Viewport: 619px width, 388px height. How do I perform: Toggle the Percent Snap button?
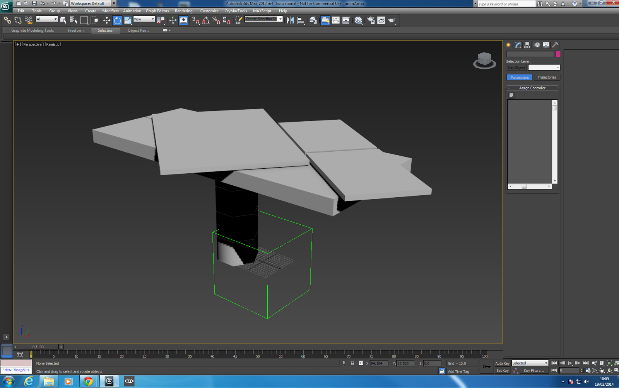(217, 20)
